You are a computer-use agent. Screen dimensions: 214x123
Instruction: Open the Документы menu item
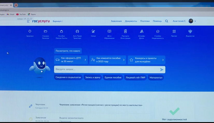click(x=131, y=21)
